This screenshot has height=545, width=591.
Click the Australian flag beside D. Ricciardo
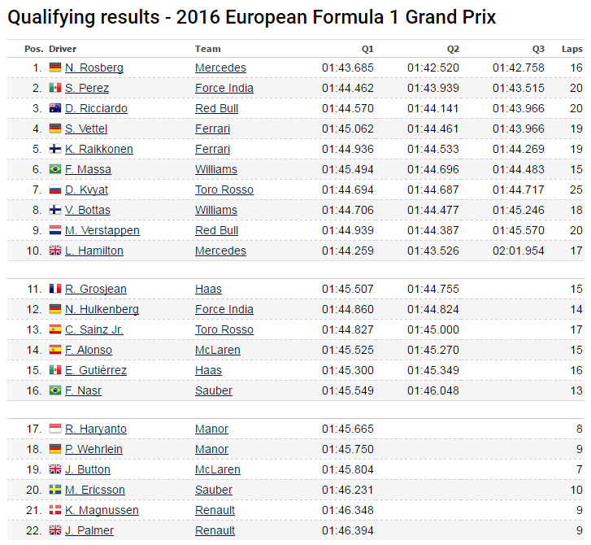55,109
